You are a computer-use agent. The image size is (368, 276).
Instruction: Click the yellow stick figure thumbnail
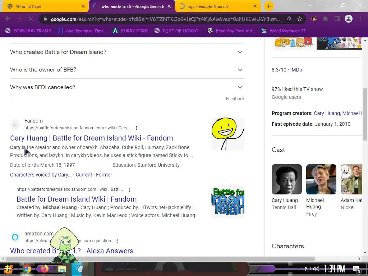(x=228, y=134)
